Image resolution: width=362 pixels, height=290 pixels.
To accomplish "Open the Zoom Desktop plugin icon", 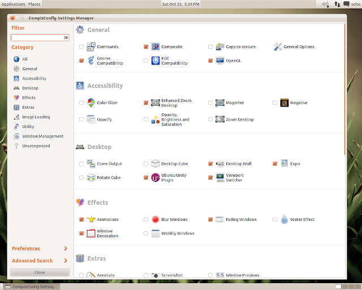I will 220,120.
